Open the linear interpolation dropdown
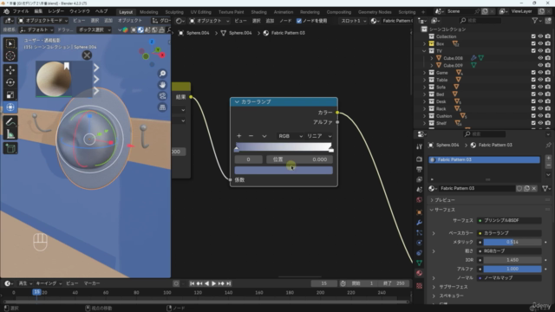 [319, 136]
